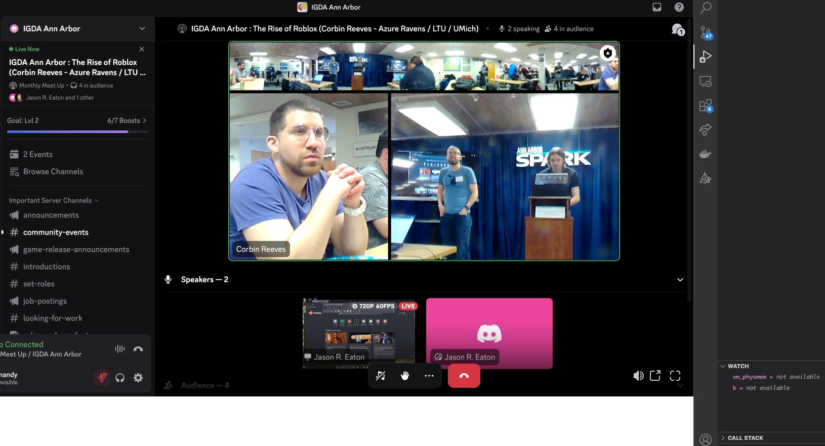Pop out the stream window
825x446 pixels.
[655, 376]
